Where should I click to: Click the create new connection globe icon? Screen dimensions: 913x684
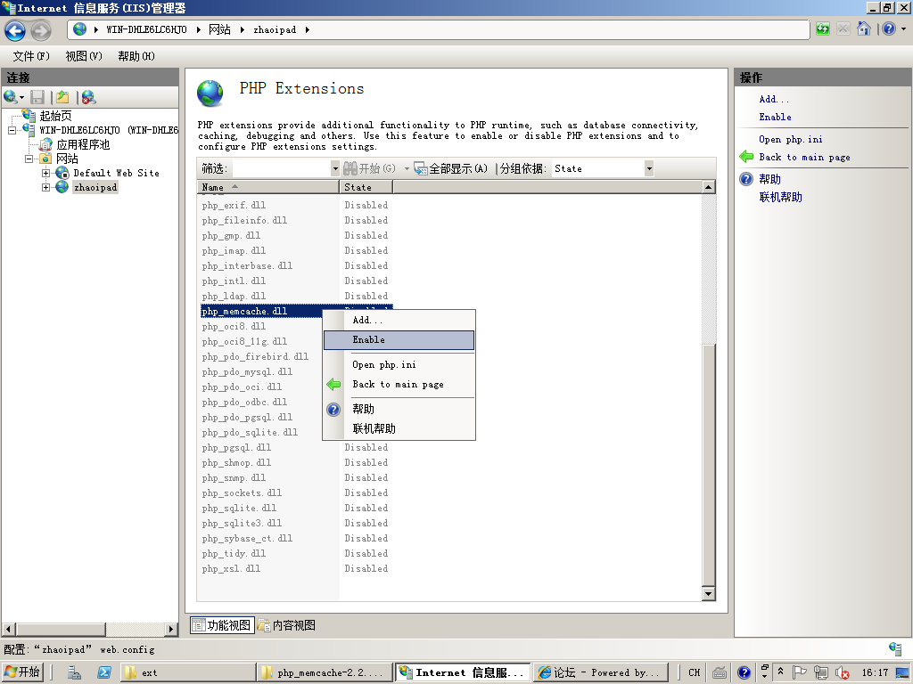coord(10,96)
